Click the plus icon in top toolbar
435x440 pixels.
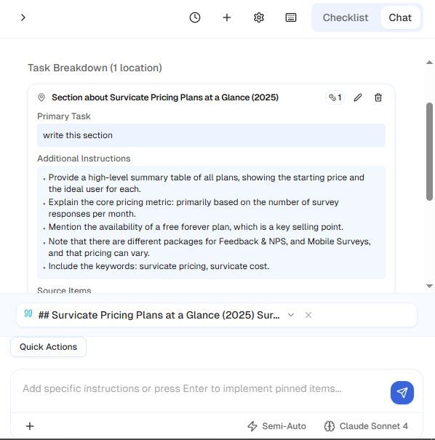click(x=226, y=17)
